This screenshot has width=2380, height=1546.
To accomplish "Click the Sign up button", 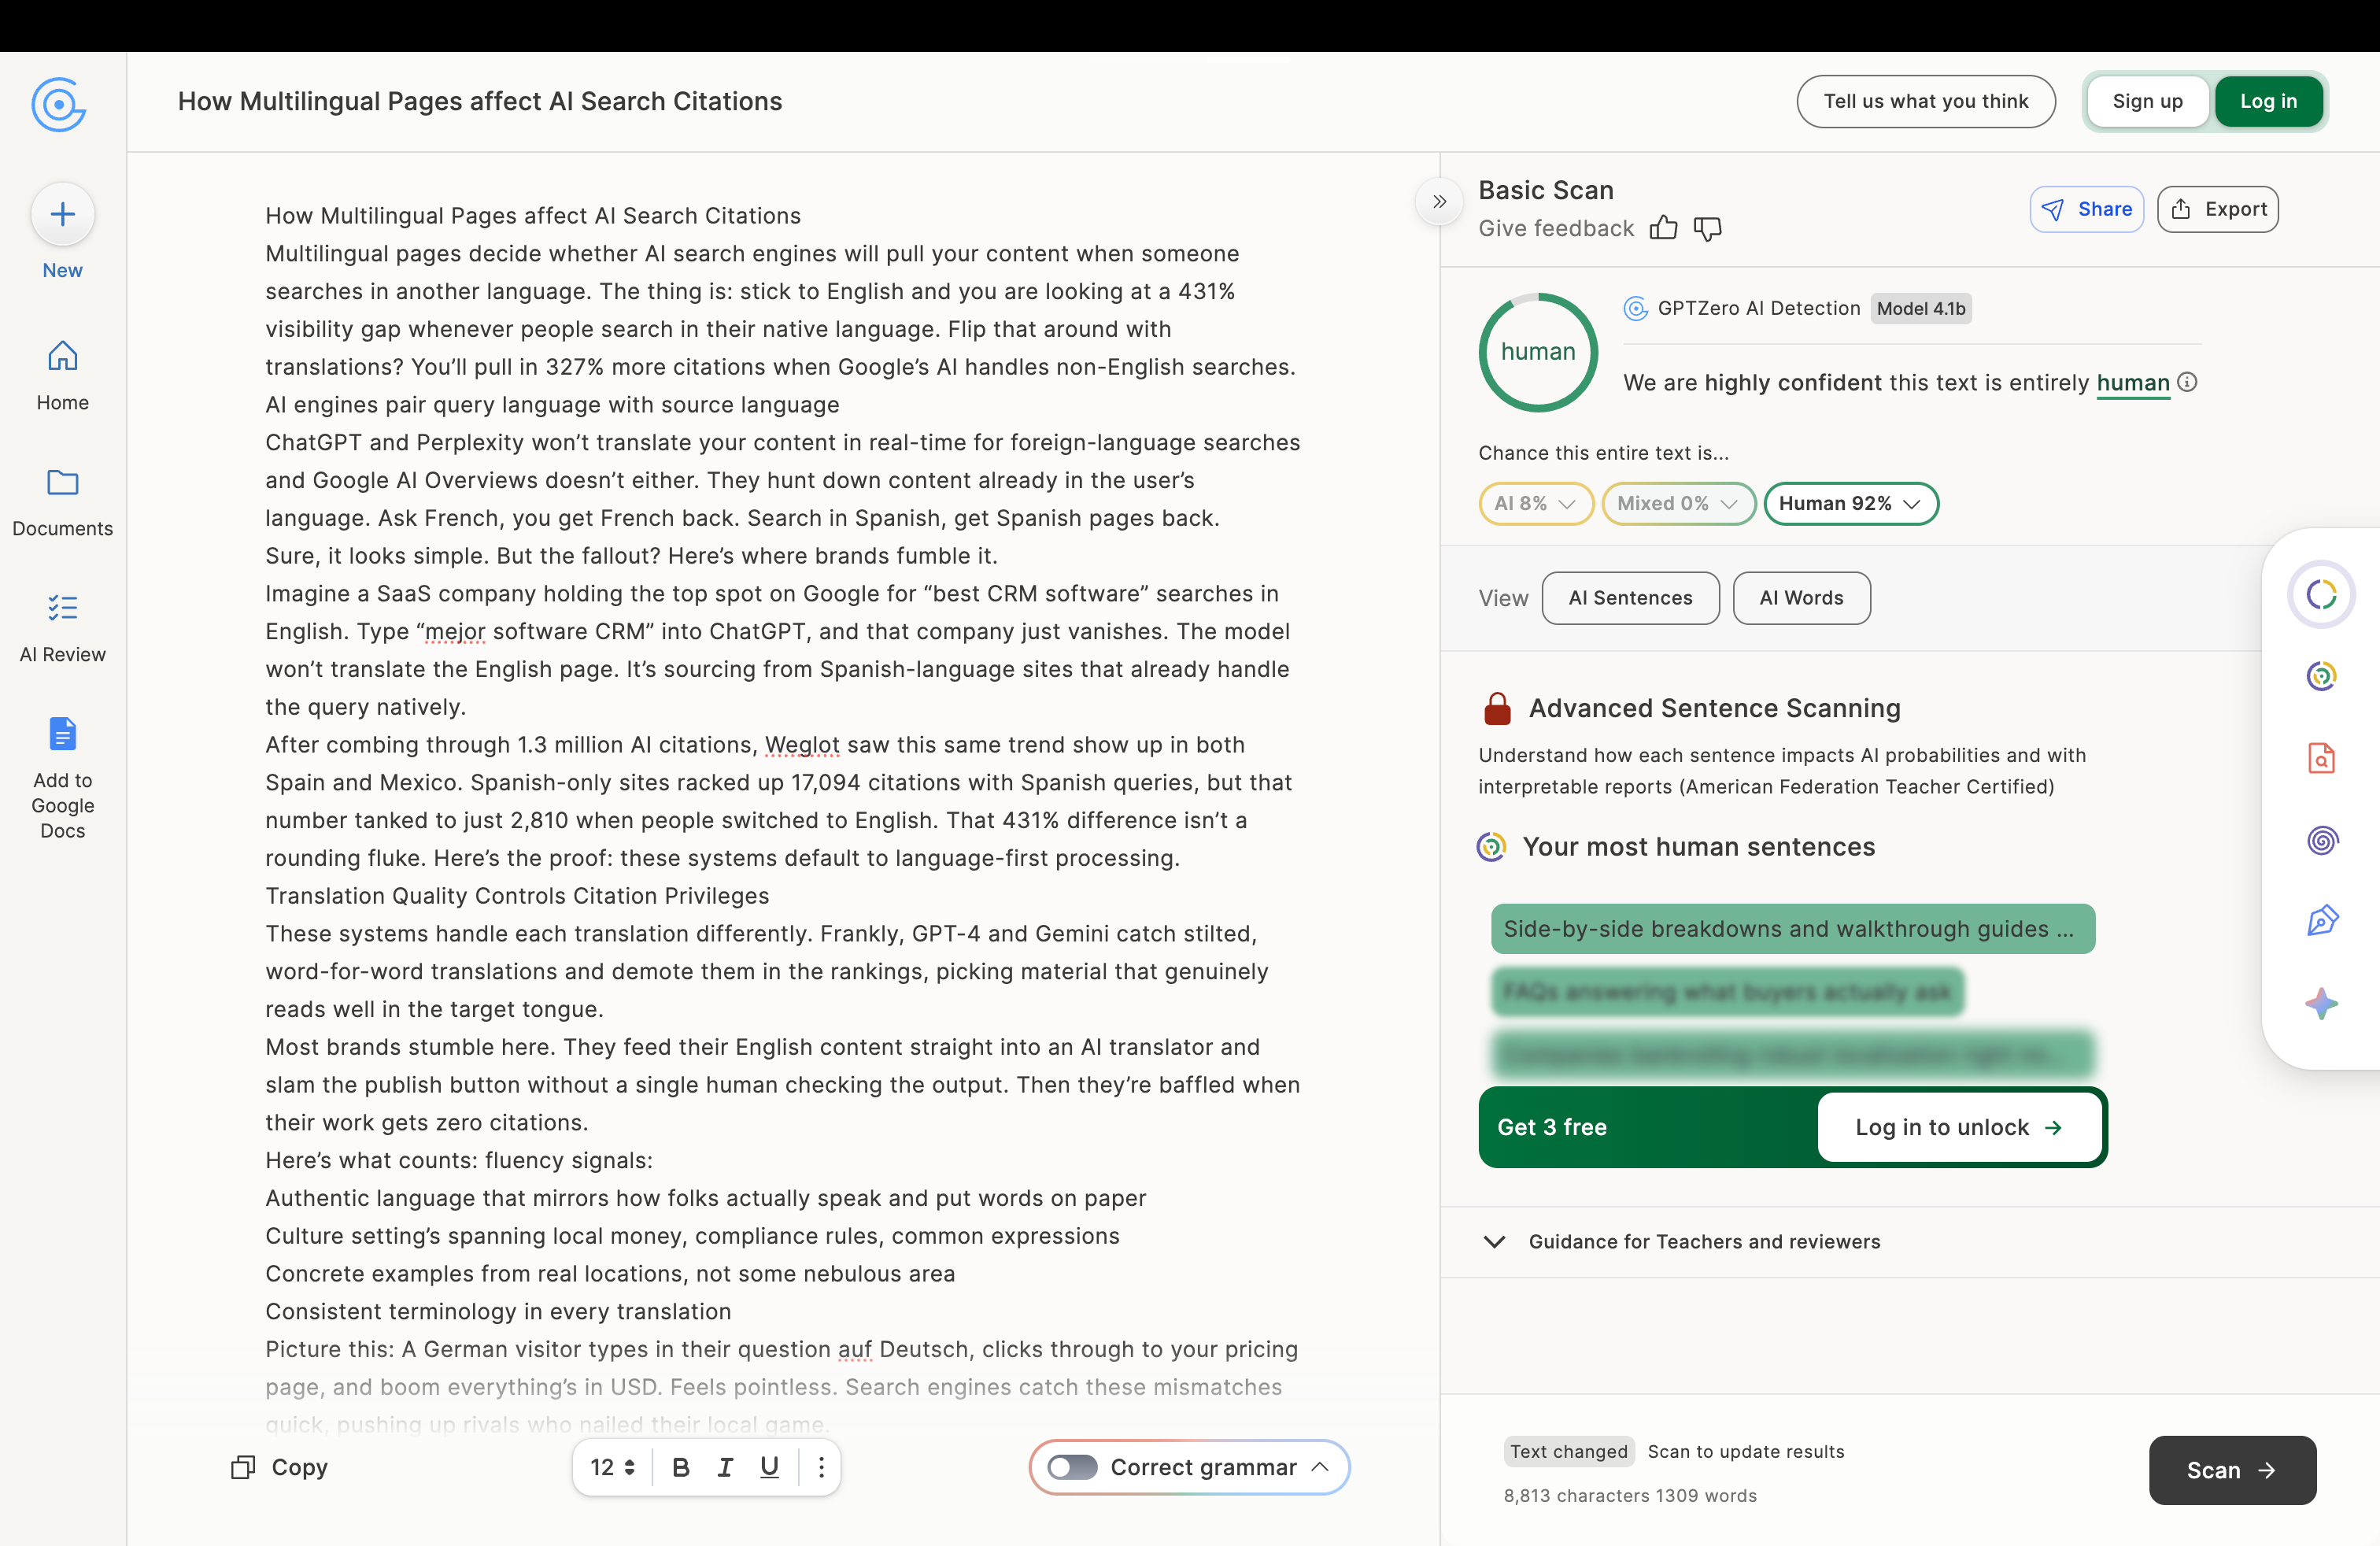I will coord(2147,101).
